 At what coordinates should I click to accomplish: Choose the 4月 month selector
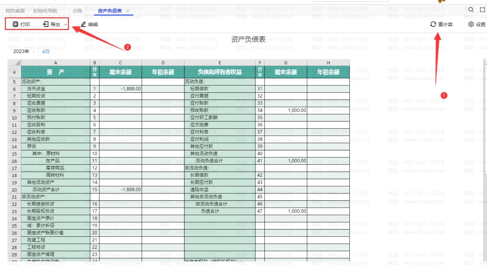point(46,51)
